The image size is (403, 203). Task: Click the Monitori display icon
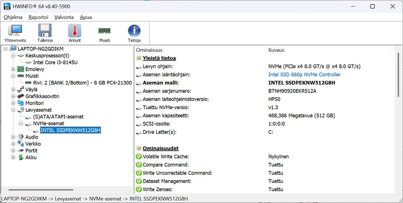pyautogui.click(x=21, y=103)
